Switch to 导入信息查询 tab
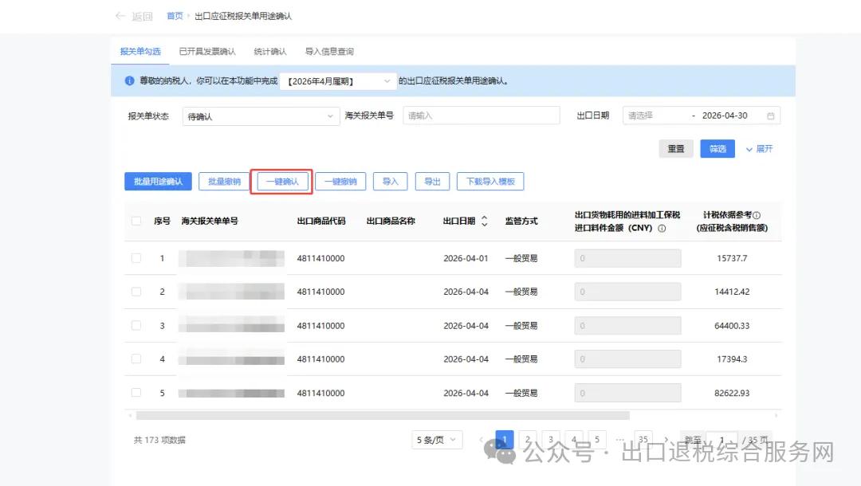Screen dimensions: 861x486 click(329, 52)
